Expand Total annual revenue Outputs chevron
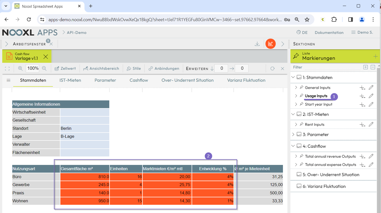Viewport: 381px width, 213px height. pos(296,156)
